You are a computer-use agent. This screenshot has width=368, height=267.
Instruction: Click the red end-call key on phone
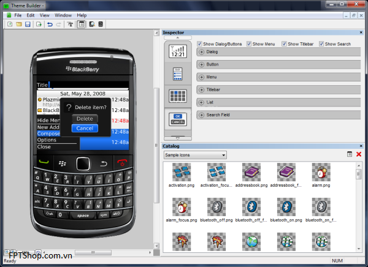tap(122, 162)
